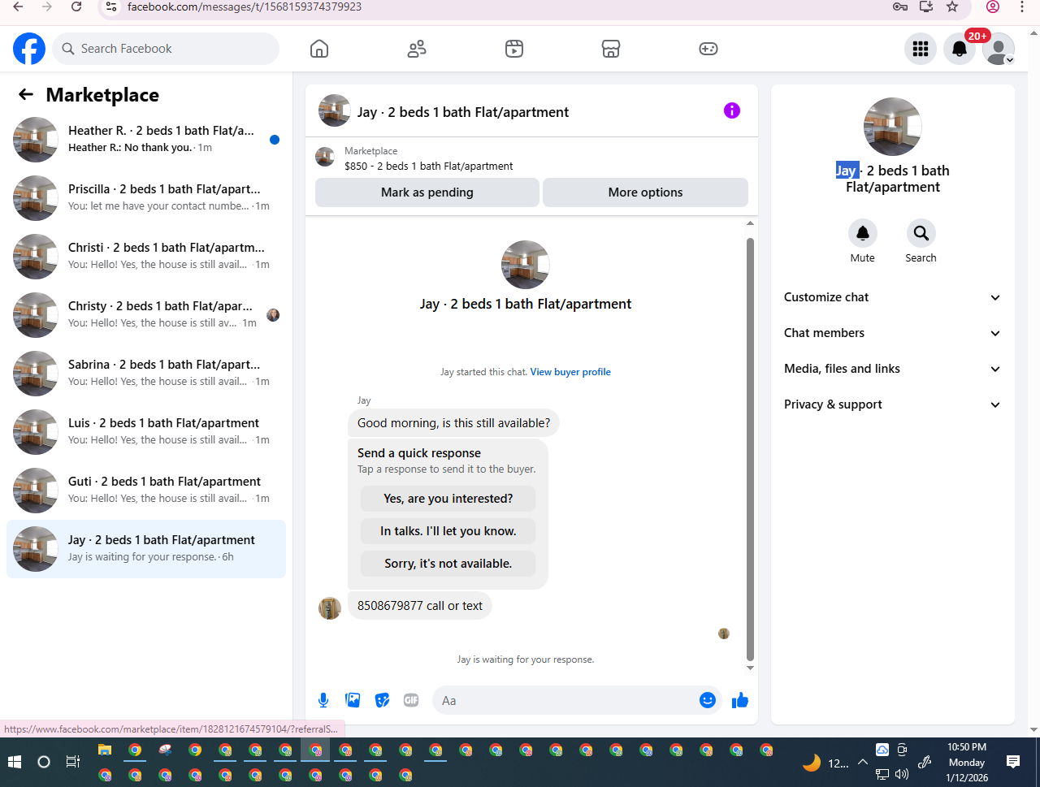1040x787 pixels.
Task: Open the Marketplace icon in top navigation
Action: coord(611,49)
